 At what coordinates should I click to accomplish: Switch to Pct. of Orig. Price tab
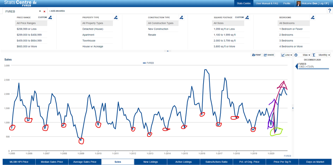point(249,162)
